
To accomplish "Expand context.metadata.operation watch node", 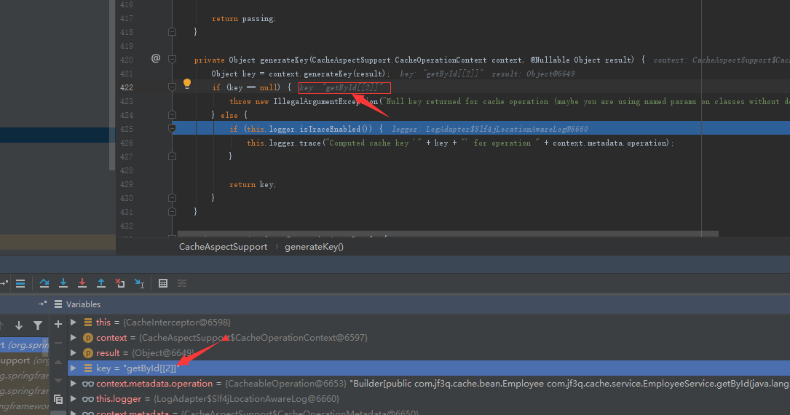I will click(74, 384).
